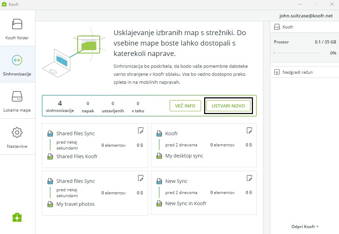The width and height of the screenshot is (339, 234).
Task: Open the Lokalne mape drive icon
Action: pos(17,96)
